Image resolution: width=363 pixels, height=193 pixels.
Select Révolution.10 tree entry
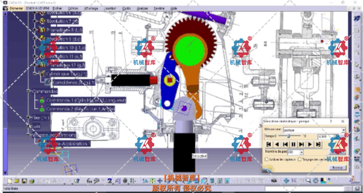[66, 48]
